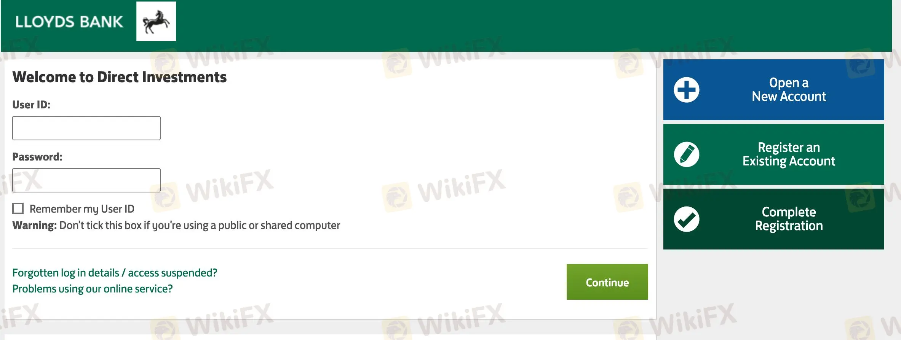Viewport: 901px width, 340px height.
Task: Focus the User ID text field
Action: point(86,128)
